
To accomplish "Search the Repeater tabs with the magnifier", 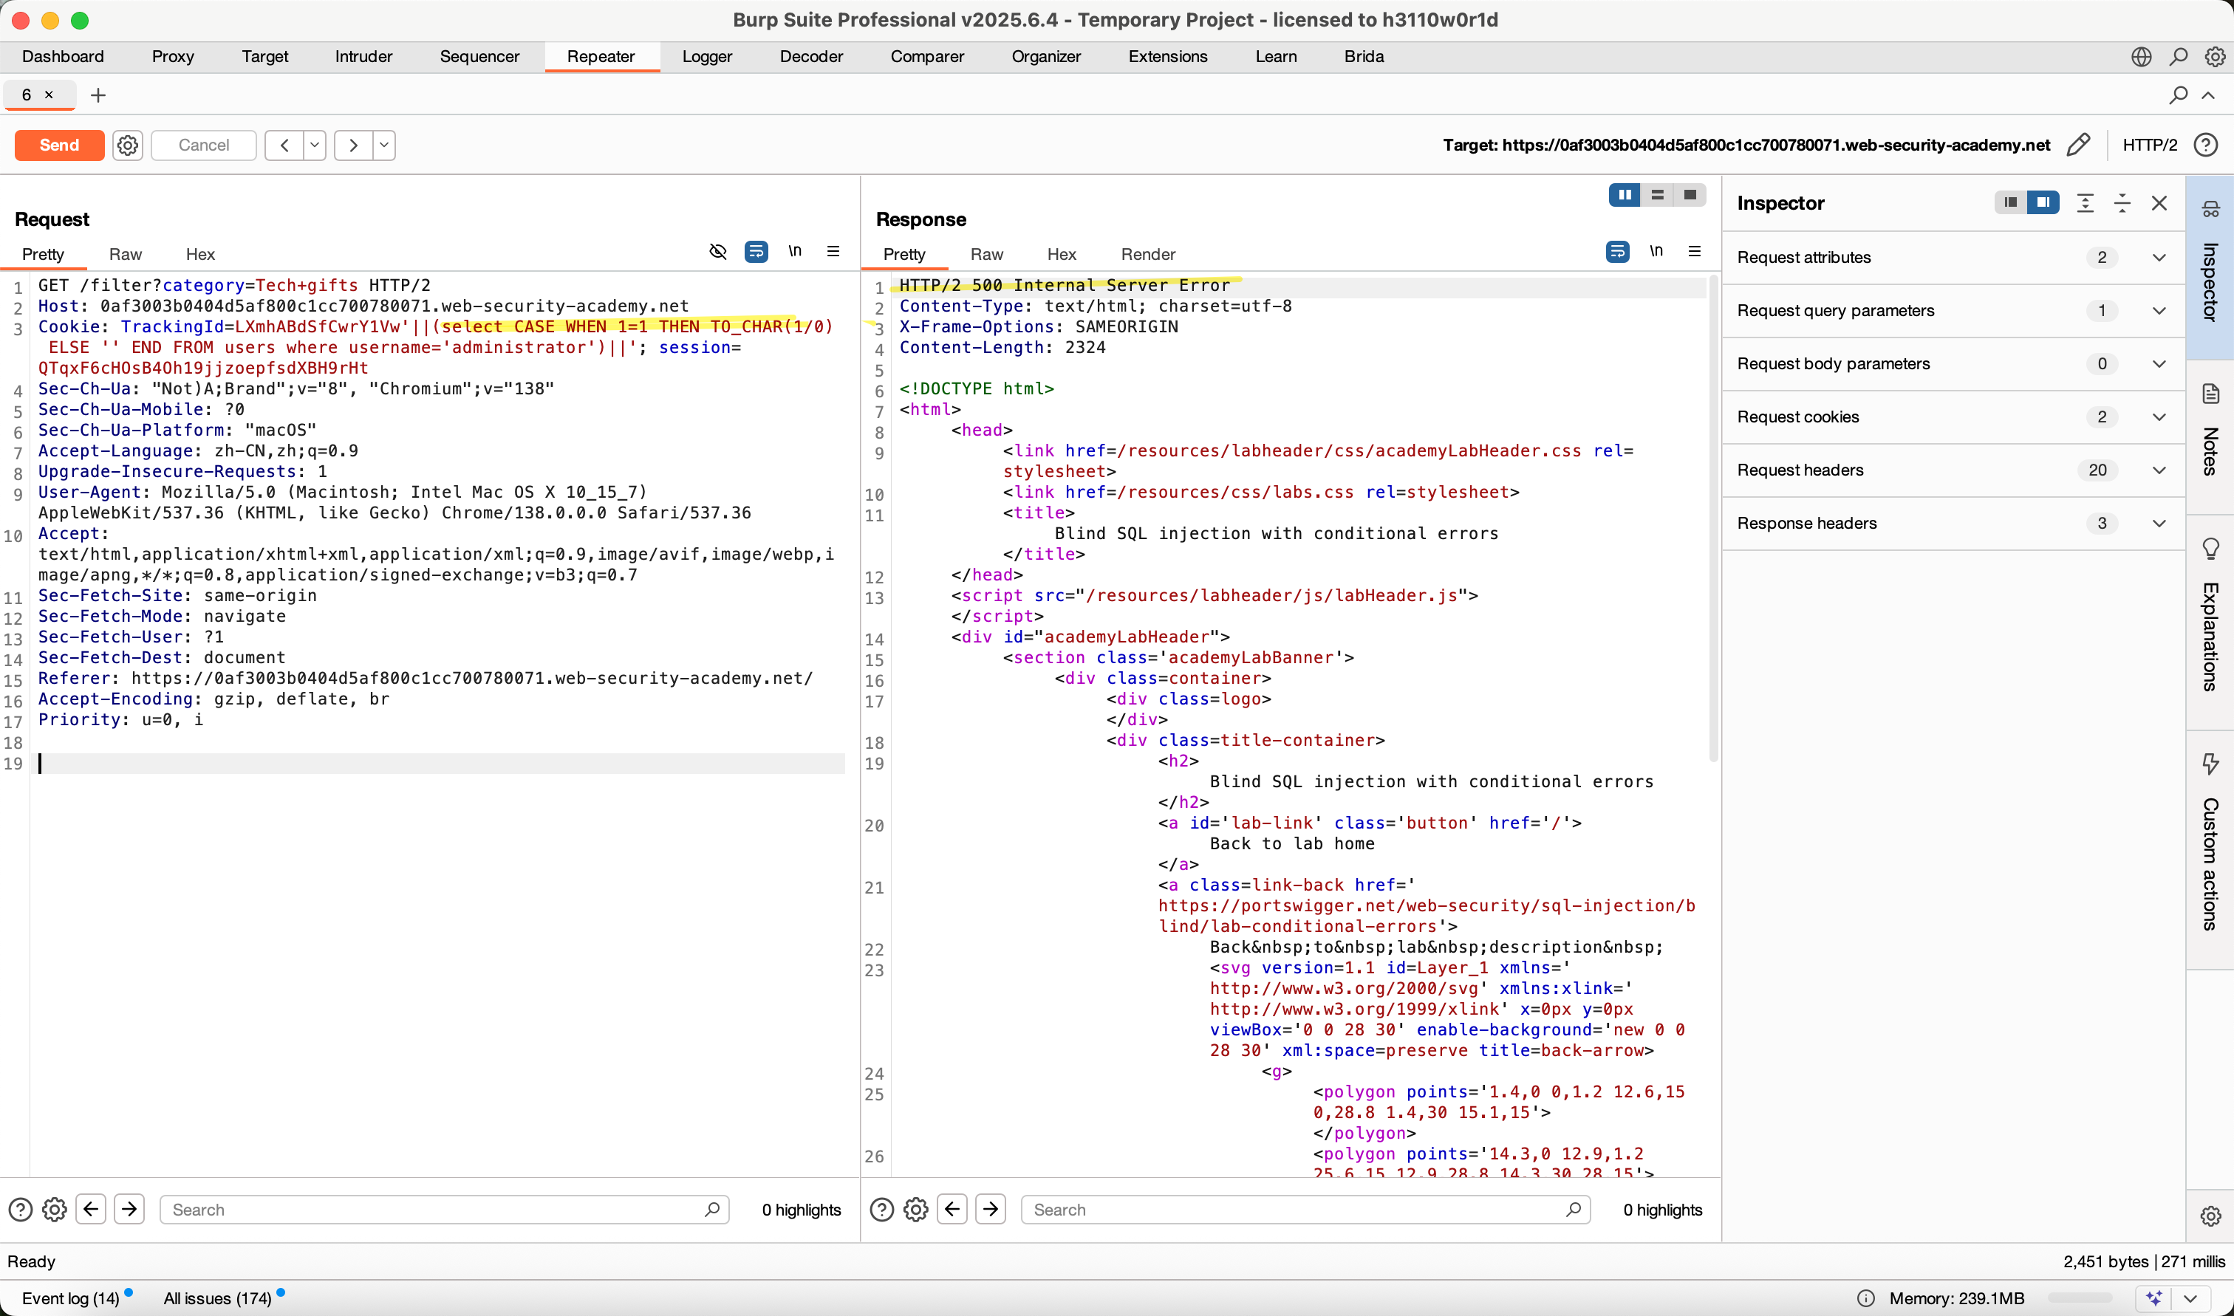I will coord(2178,95).
